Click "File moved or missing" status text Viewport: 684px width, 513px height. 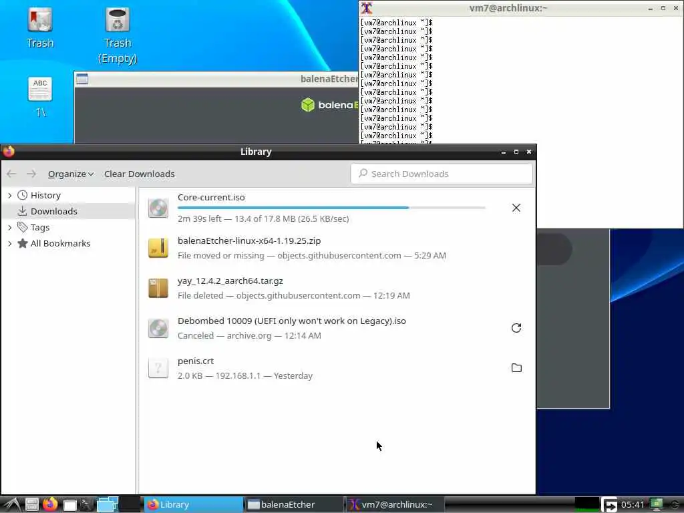click(220, 255)
